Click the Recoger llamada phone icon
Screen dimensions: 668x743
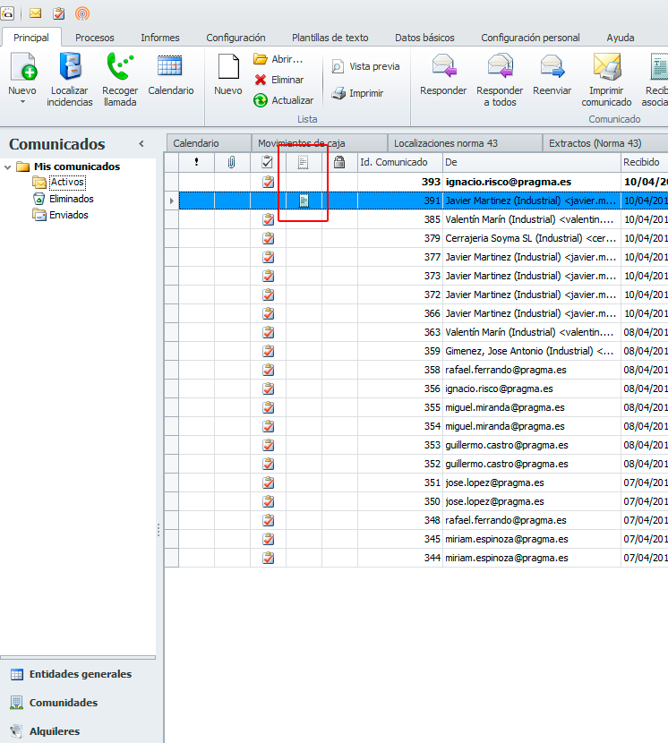[120, 66]
